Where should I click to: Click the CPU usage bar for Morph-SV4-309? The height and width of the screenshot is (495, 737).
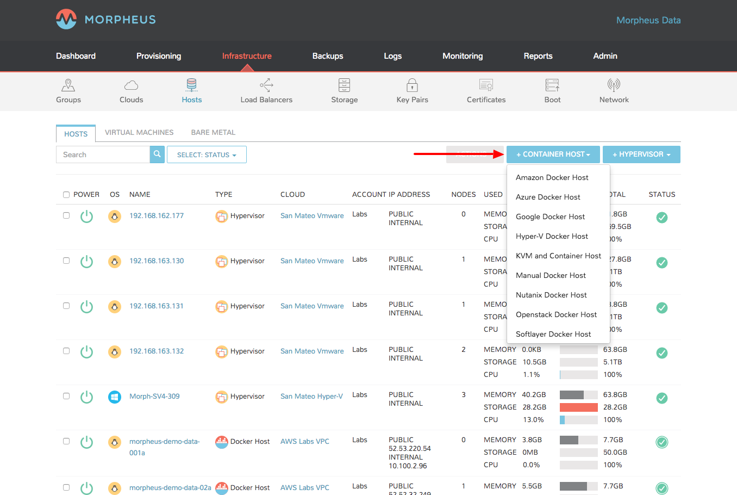click(579, 420)
